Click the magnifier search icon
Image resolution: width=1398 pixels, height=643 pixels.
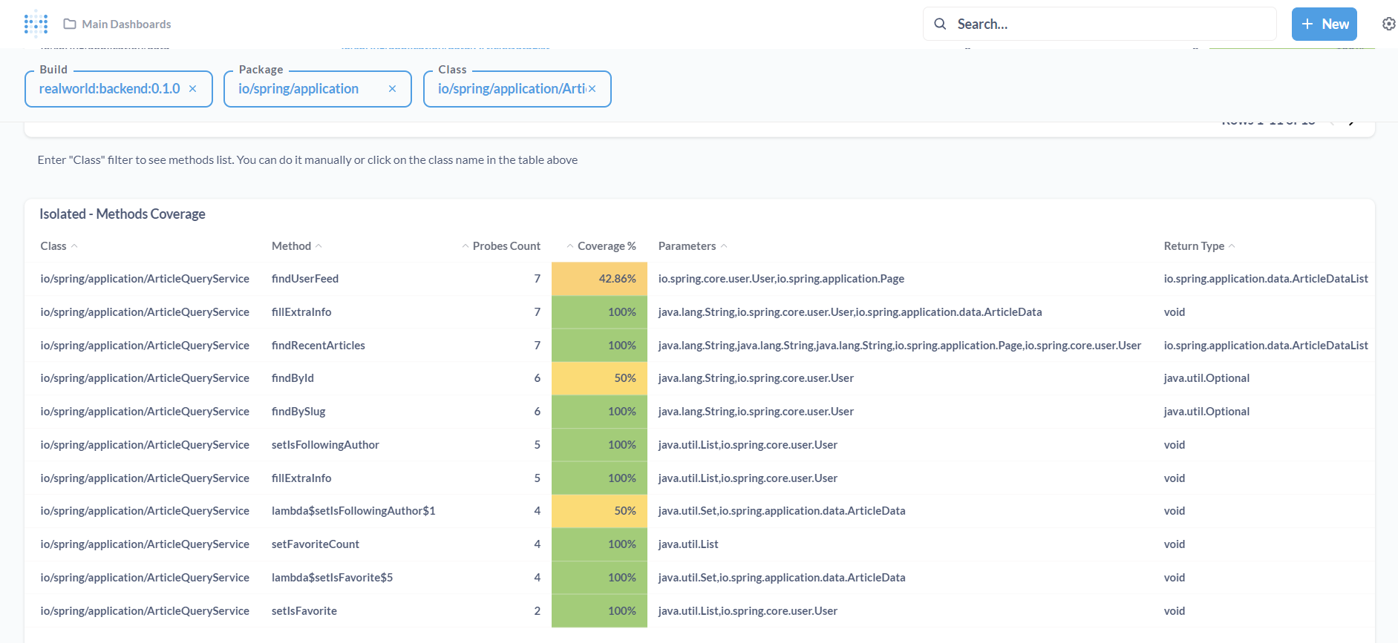pos(940,24)
